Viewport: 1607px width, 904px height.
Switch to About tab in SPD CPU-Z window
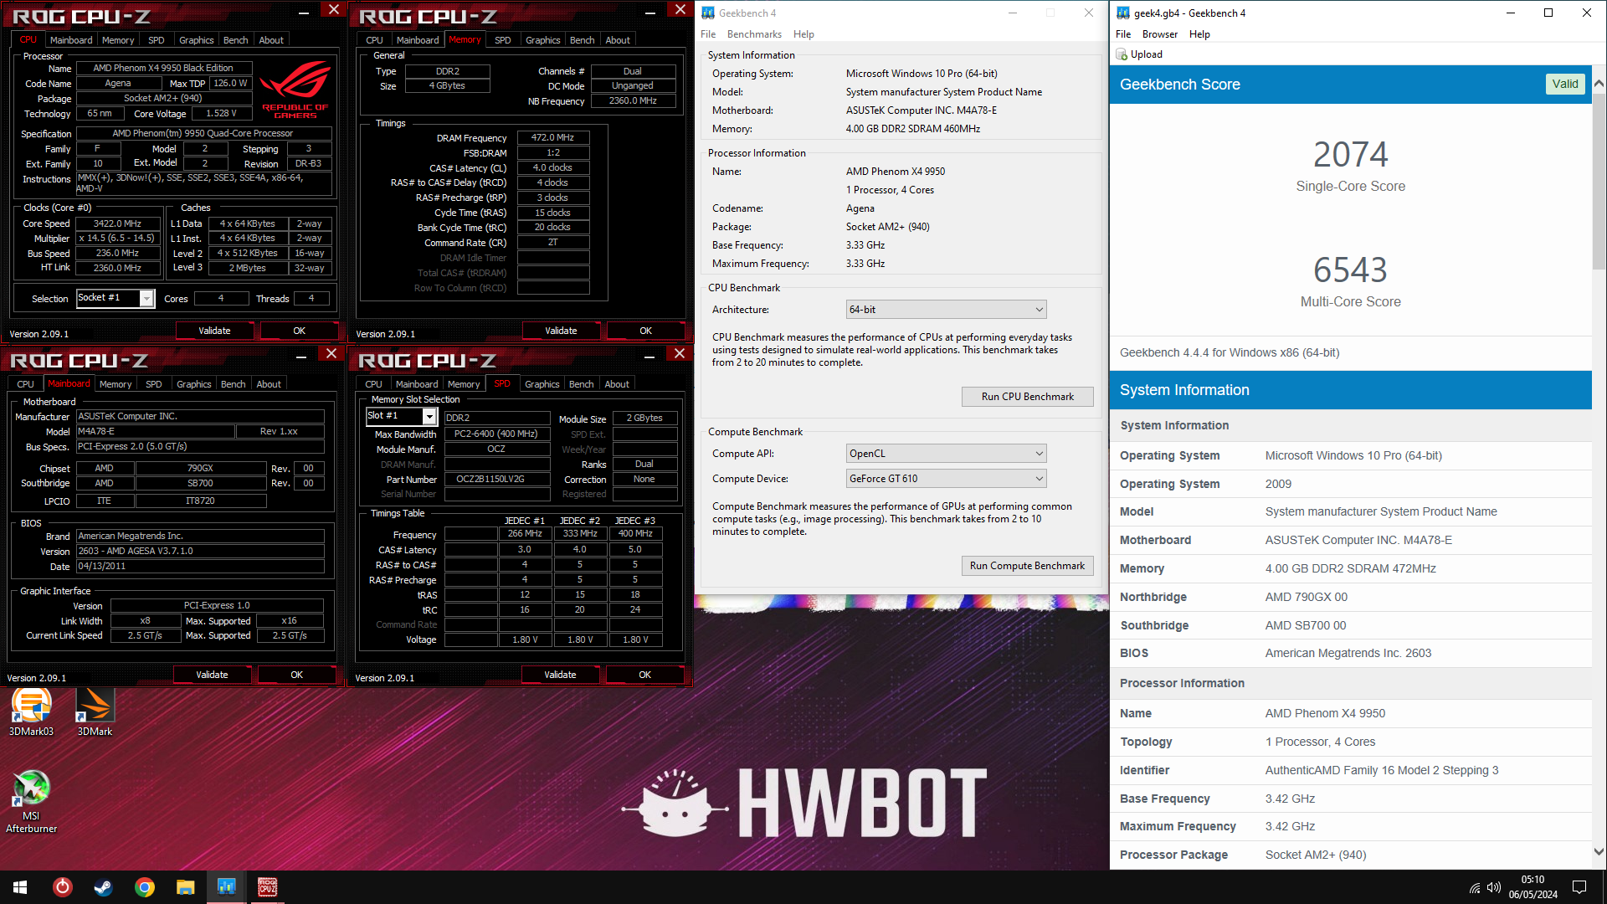tap(617, 384)
